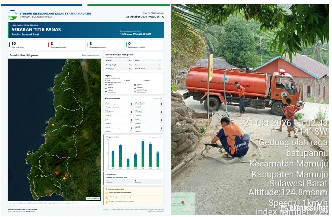Click the Suomi NPP legend icon
332x217 pixels.
(x=106, y=85)
